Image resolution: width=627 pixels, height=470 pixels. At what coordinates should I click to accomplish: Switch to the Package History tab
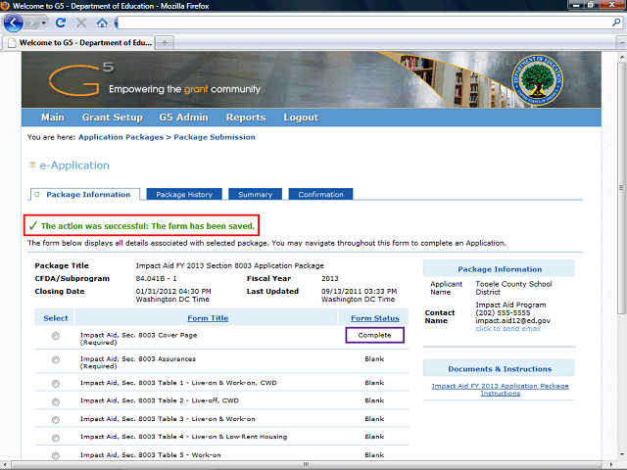click(x=184, y=195)
